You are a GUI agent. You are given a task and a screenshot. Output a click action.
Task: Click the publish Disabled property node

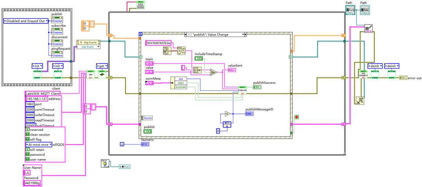(57, 19)
